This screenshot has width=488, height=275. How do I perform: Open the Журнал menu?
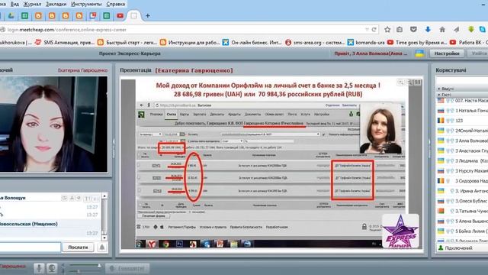click(x=32, y=4)
